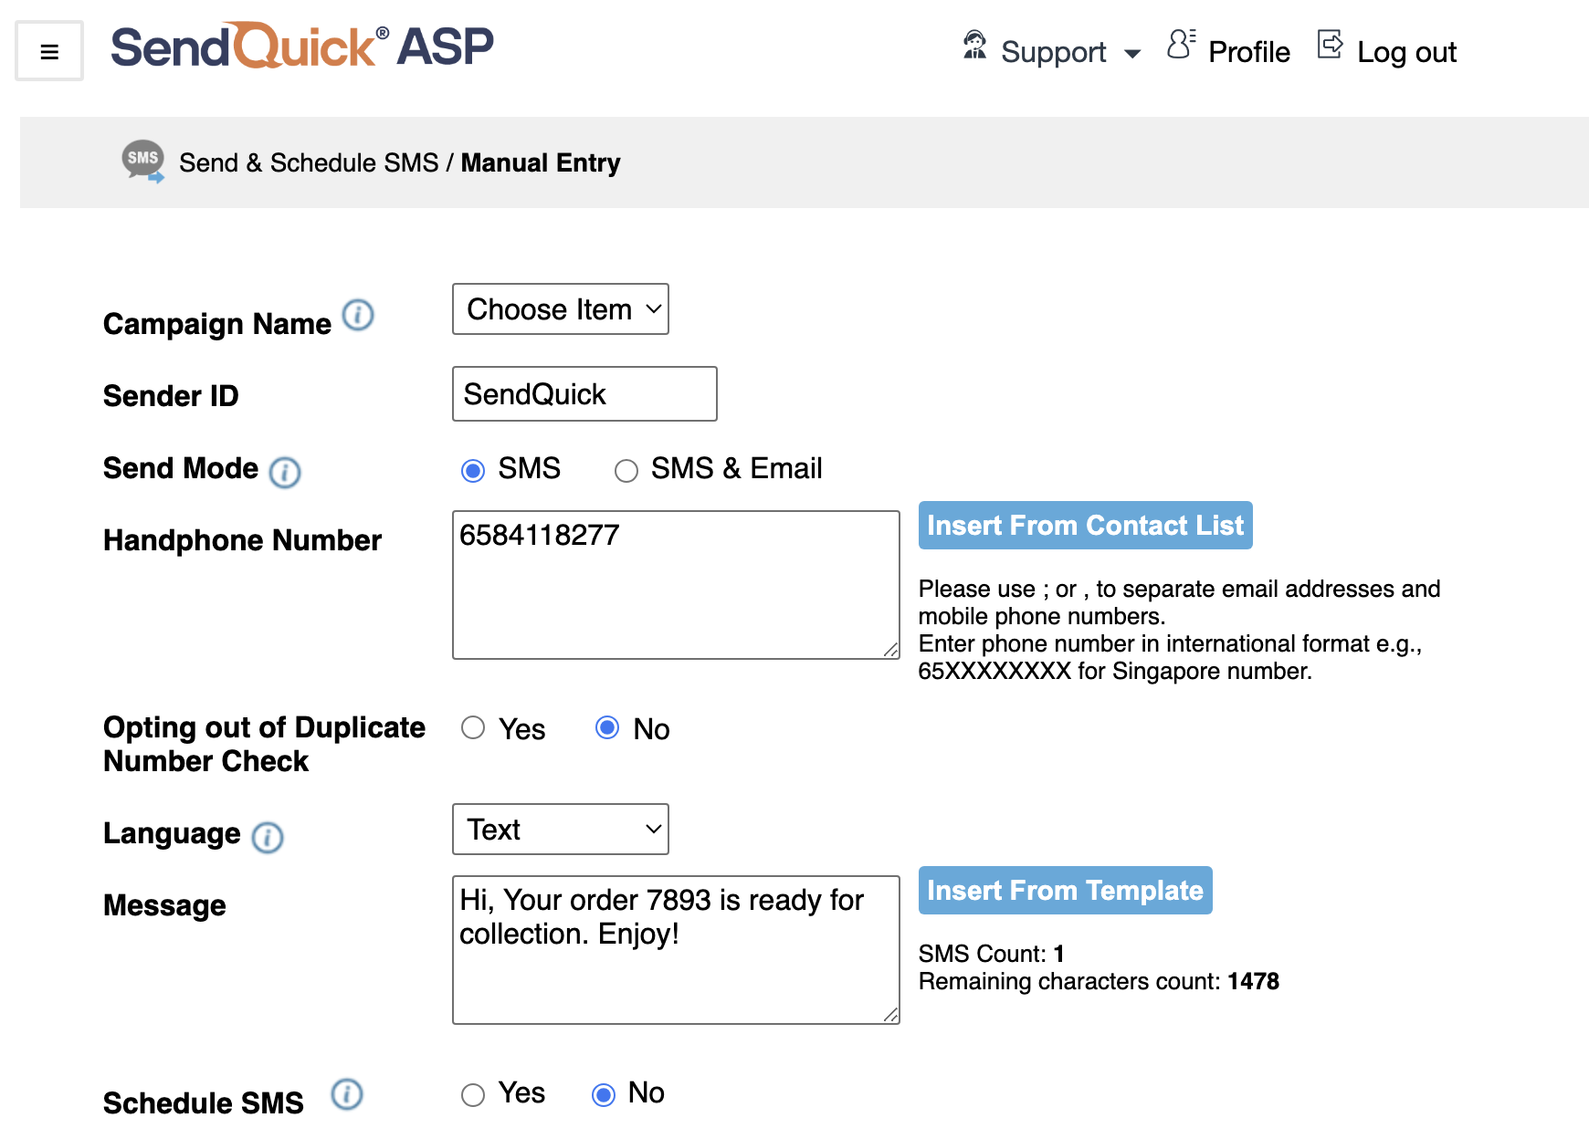Screen dimensions: 1589x1128
Task: Select SMS & Email send mode
Action: pos(626,471)
